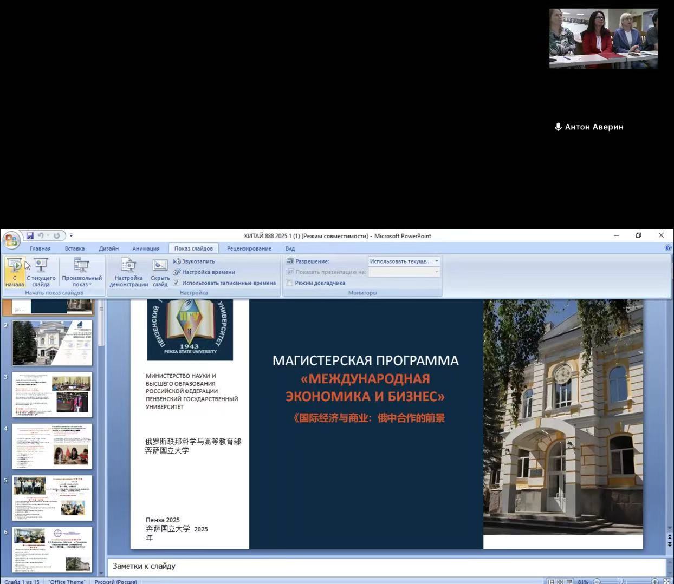Expand the Resolution dropdown
This screenshot has height=584, width=674.
436,261
